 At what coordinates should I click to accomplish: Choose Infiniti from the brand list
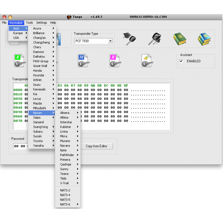(x=42, y=80)
